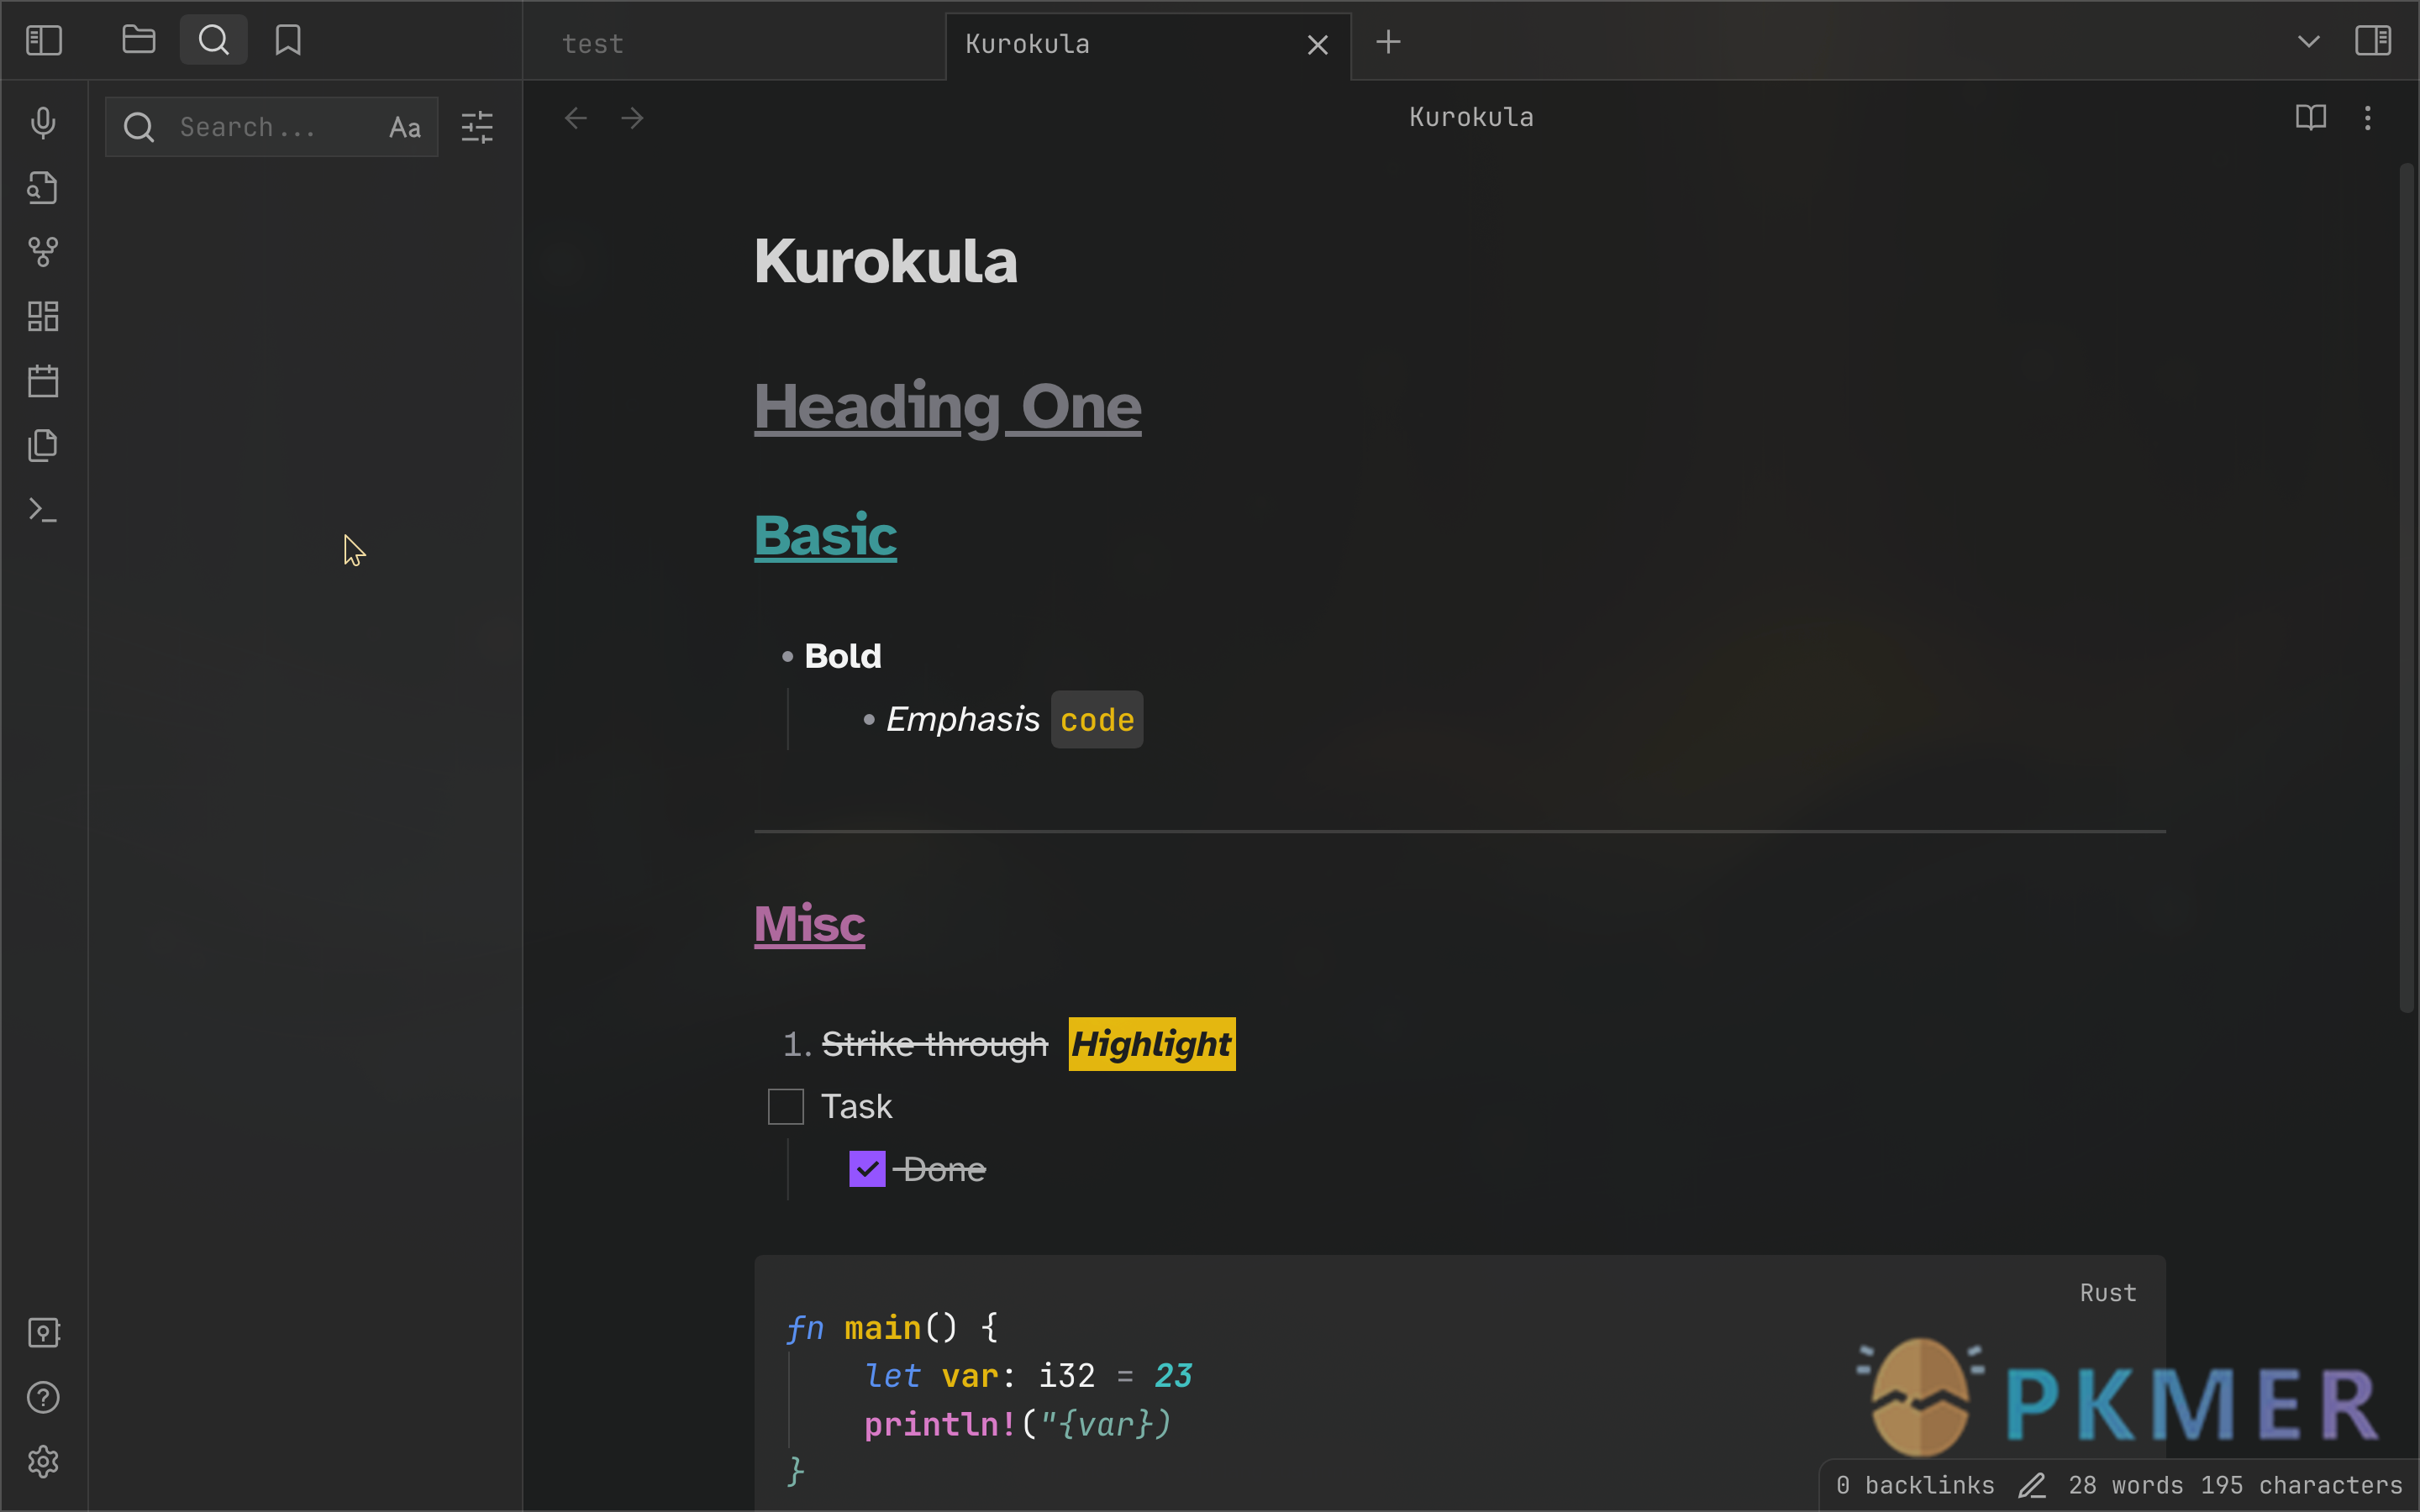Uncheck the Done checkbox
The width and height of the screenshot is (2420, 1512).
pos(867,1169)
